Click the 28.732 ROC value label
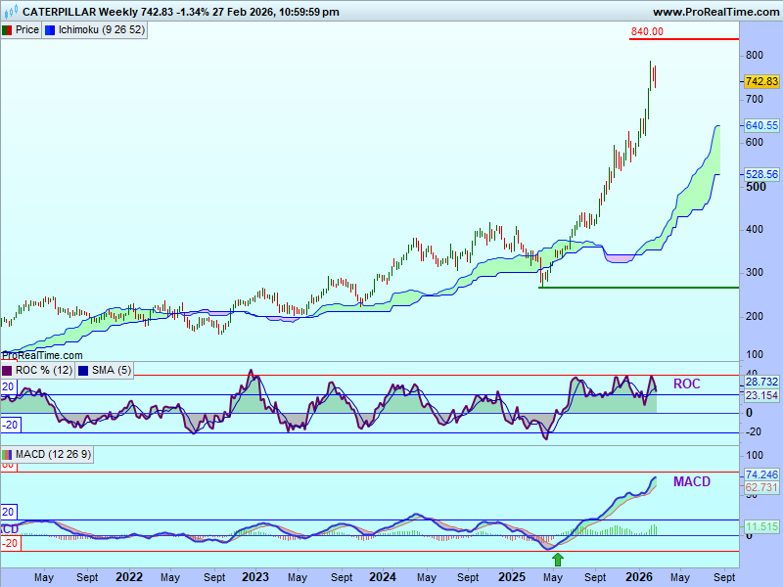Viewport: 783px width, 587px height. pyautogui.click(x=761, y=382)
